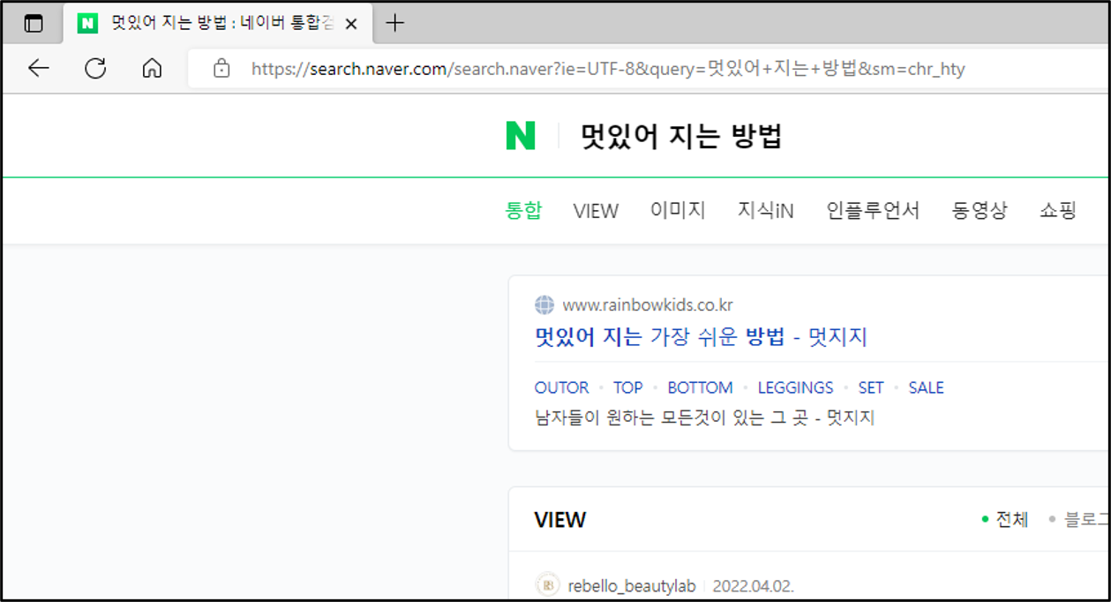Click the browser address bar URL
The width and height of the screenshot is (1111, 602).
(x=608, y=68)
